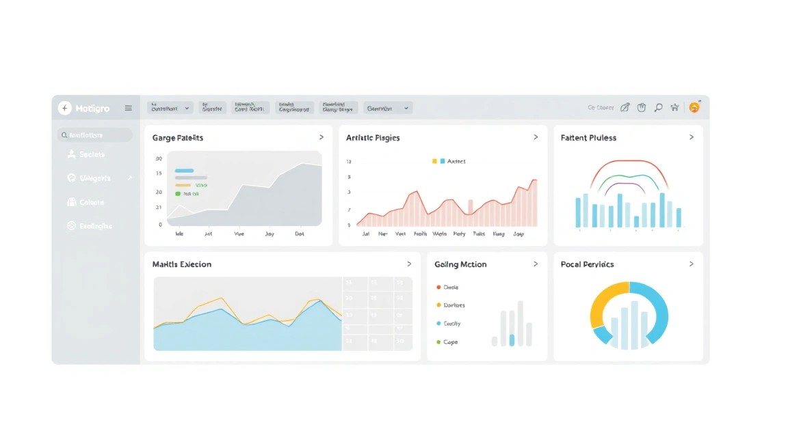Open search with the magnifier icon

click(658, 107)
